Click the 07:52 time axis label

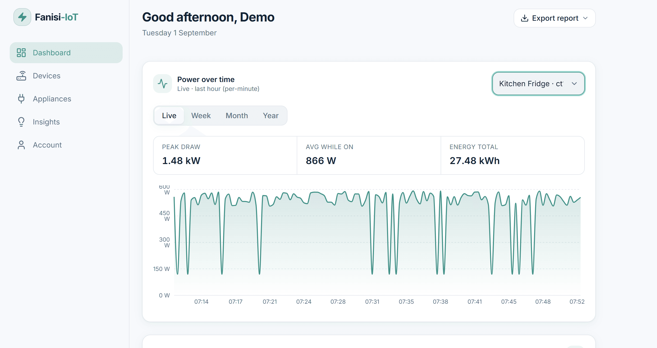pyautogui.click(x=577, y=302)
